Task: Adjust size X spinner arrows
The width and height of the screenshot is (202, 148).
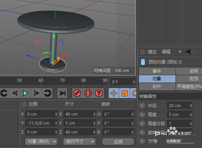Action: pyautogui.click(x=94, y=114)
